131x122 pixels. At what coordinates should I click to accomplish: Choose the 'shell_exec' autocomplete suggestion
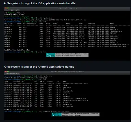point(56,116)
